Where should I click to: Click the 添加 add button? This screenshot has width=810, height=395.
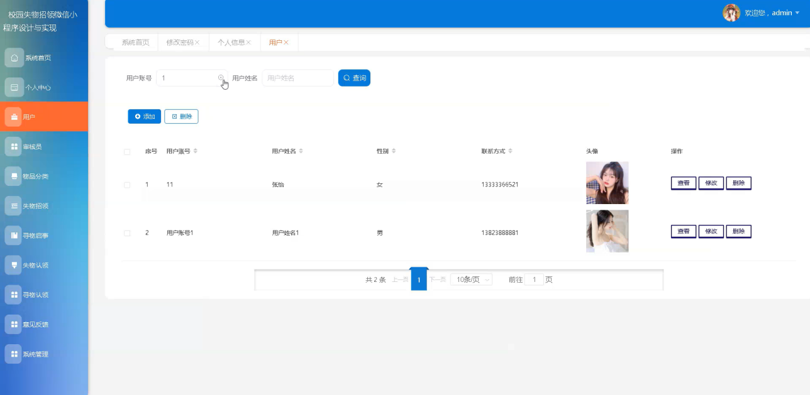144,117
